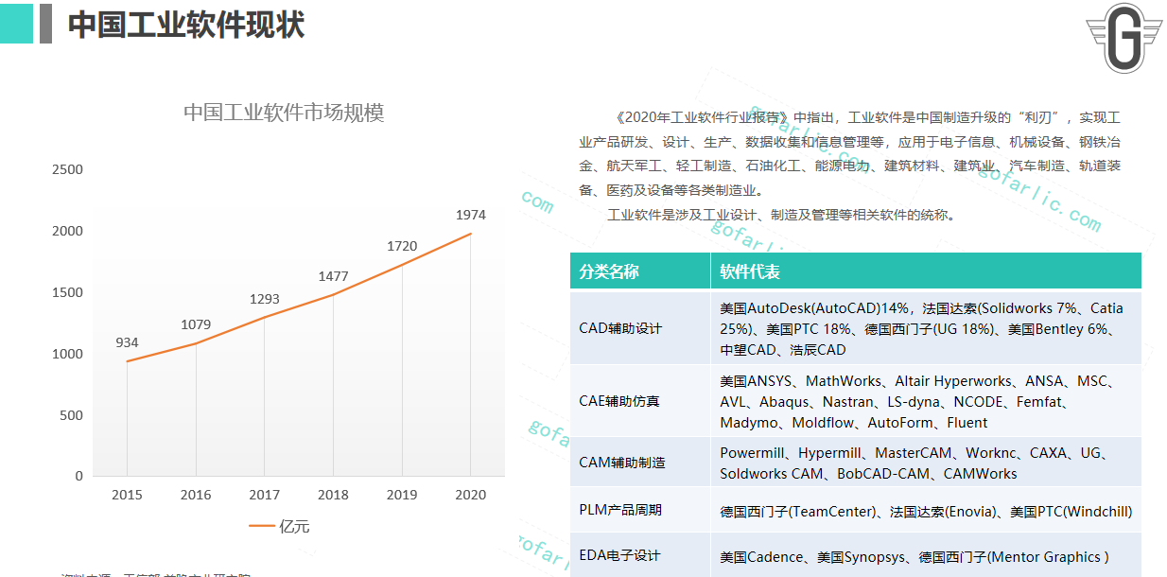Image resolution: width=1167 pixels, height=577 pixels.
Task: Click the 亿元 chart legend entry
Action: pos(279,526)
